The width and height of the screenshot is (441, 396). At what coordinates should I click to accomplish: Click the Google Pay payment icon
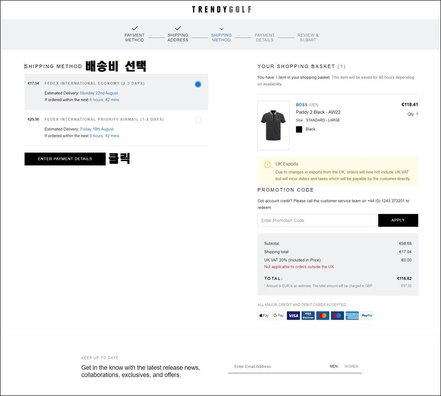click(279, 316)
